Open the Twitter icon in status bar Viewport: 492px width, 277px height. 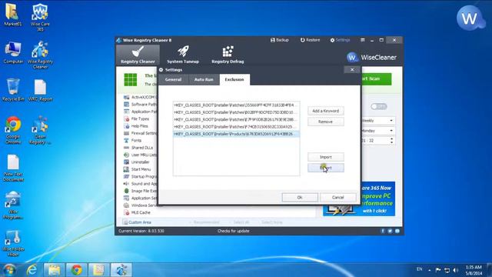(390, 231)
